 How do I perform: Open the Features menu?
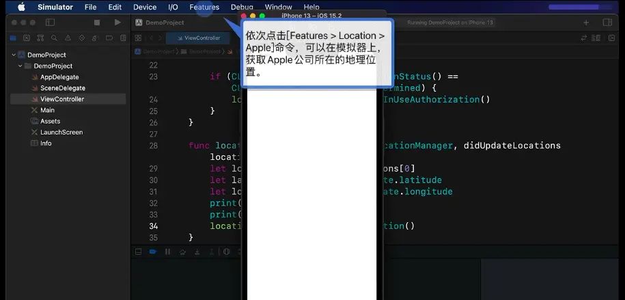(x=204, y=8)
